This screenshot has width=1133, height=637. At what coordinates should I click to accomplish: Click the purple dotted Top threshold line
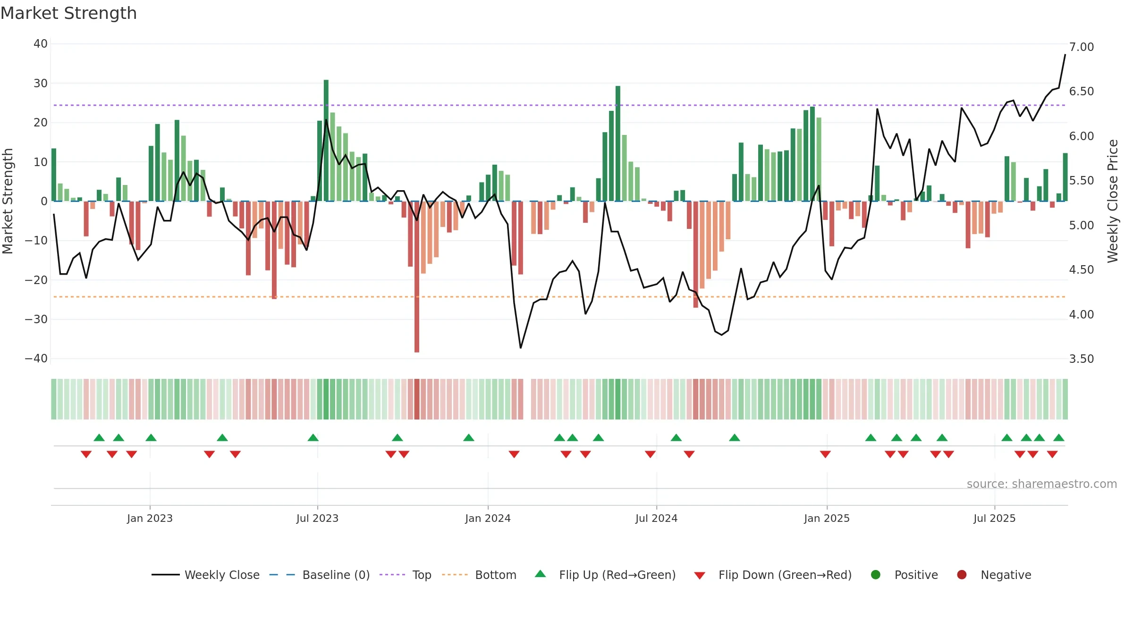coord(559,105)
